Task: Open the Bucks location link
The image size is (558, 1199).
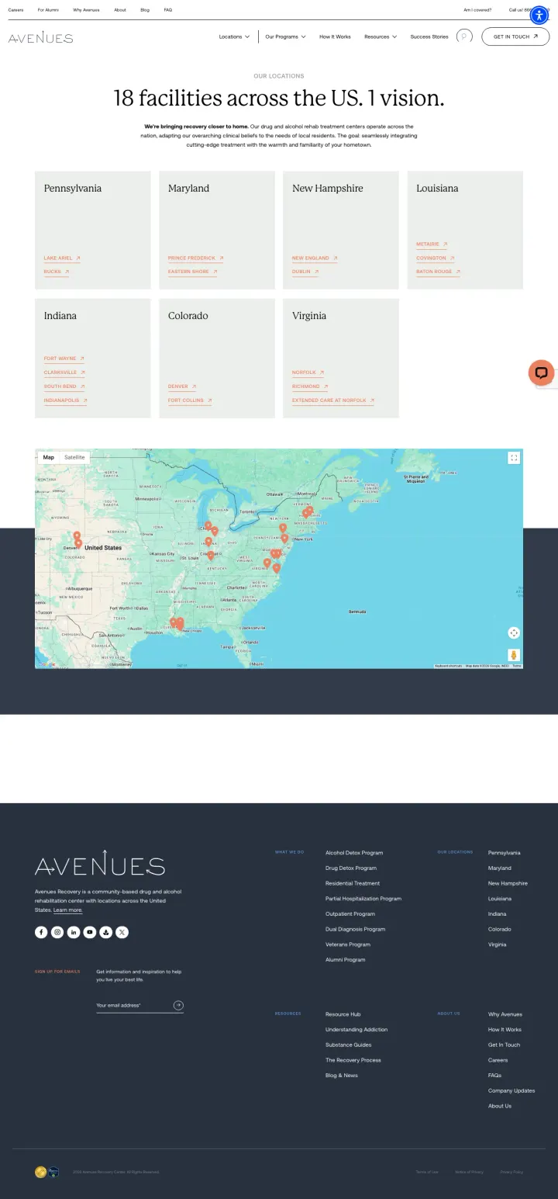Action: (57, 272)
